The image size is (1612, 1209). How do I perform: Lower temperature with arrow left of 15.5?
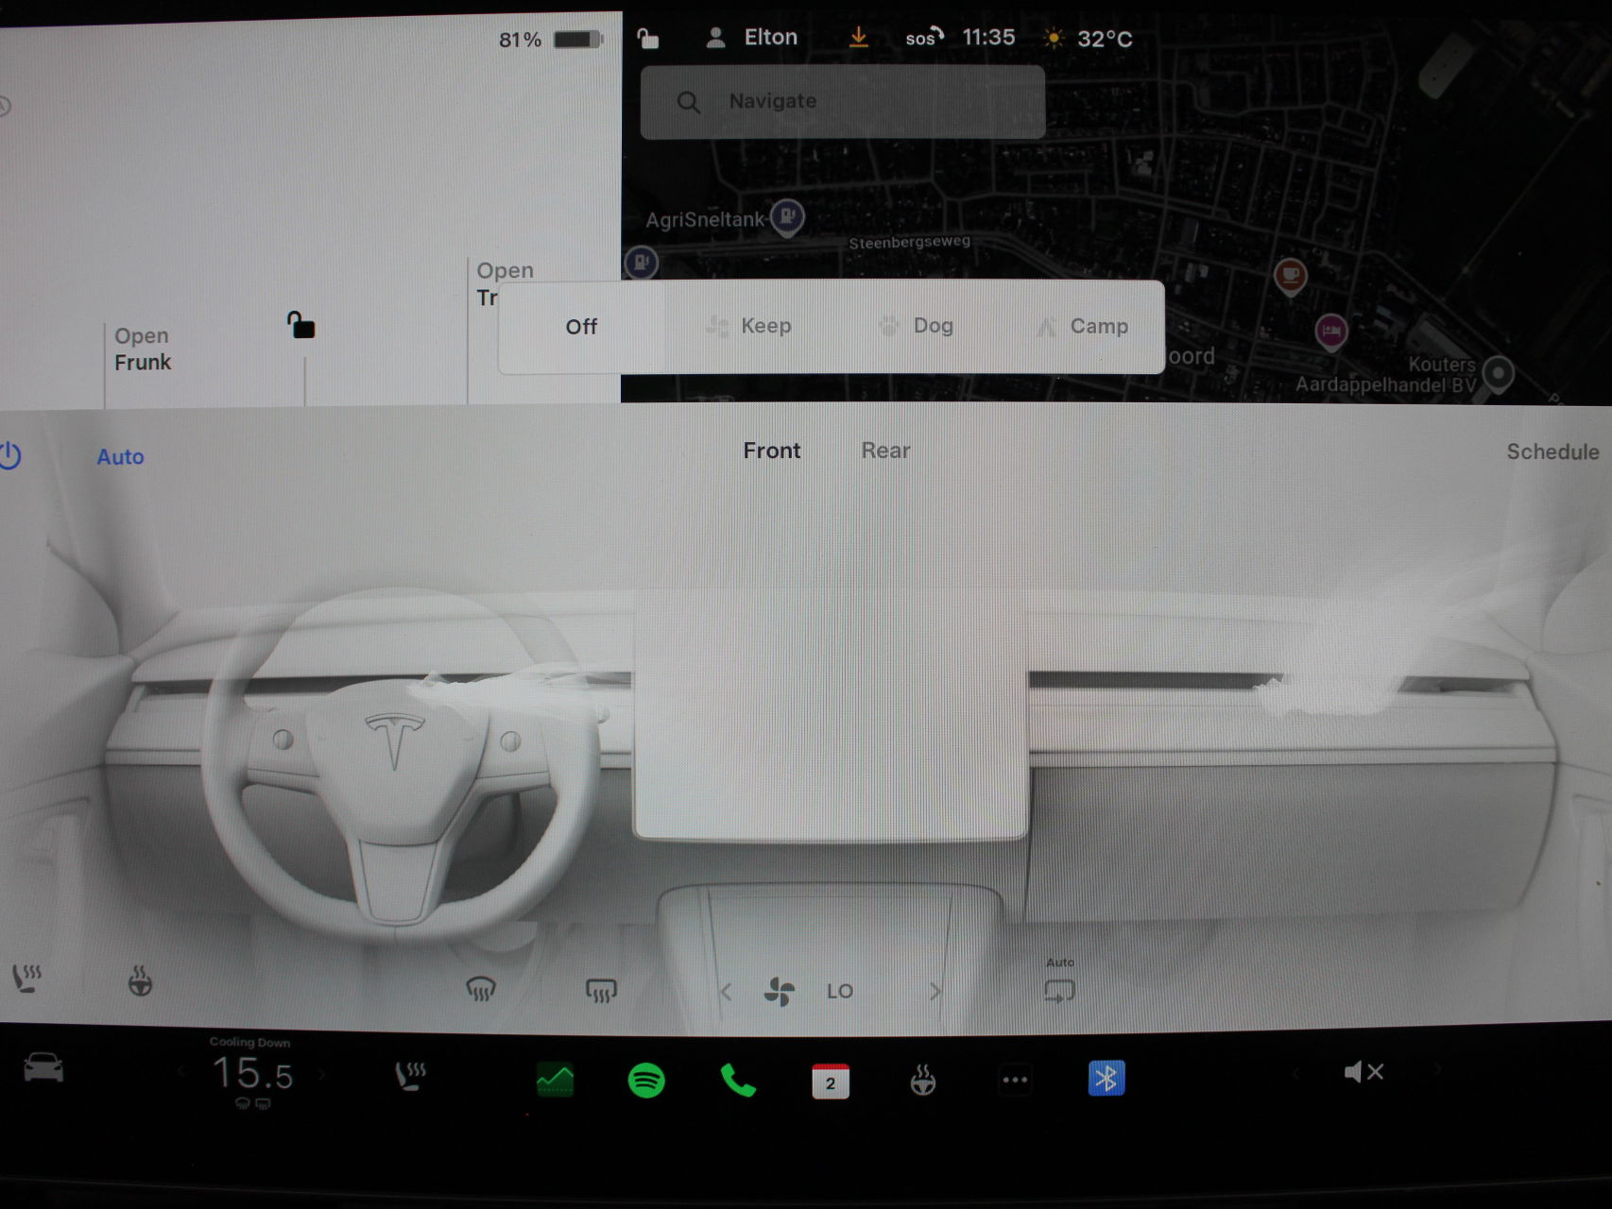point(182,1073)
